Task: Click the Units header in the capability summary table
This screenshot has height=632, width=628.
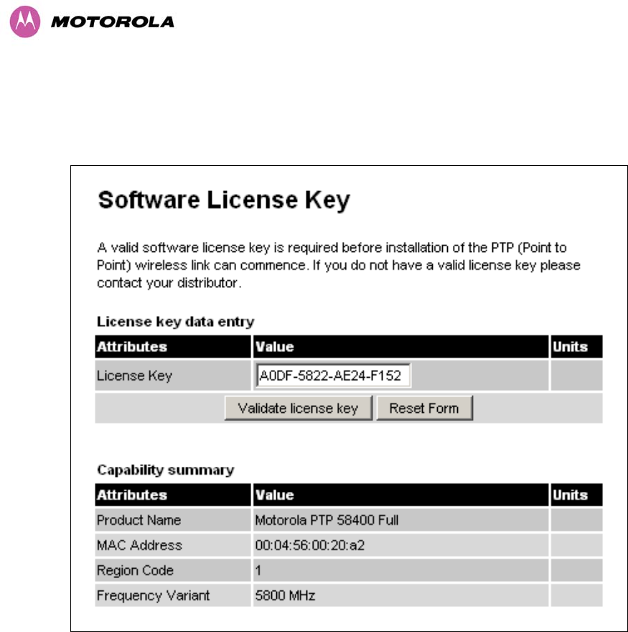Action: [570, 495]
